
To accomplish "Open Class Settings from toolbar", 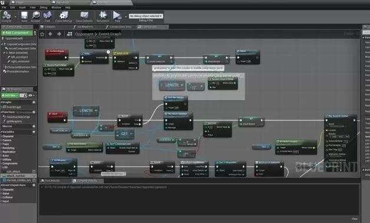I will click(64, 16).
